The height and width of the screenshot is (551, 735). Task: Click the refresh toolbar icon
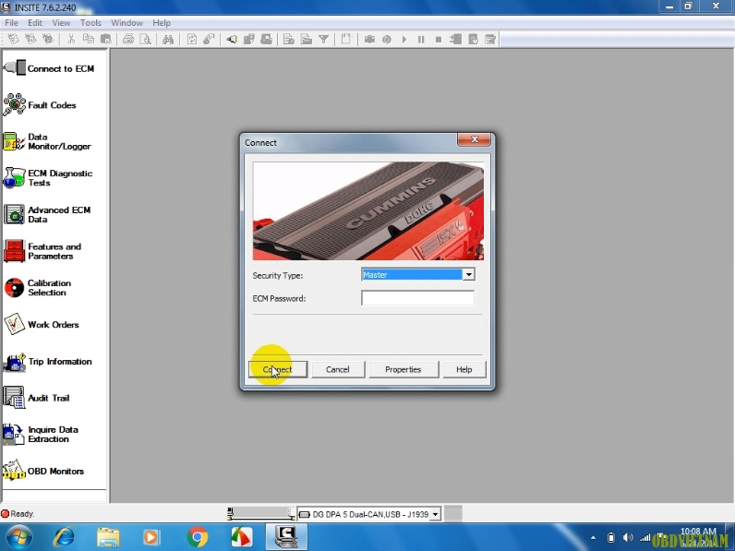click(x=192, y=40)
